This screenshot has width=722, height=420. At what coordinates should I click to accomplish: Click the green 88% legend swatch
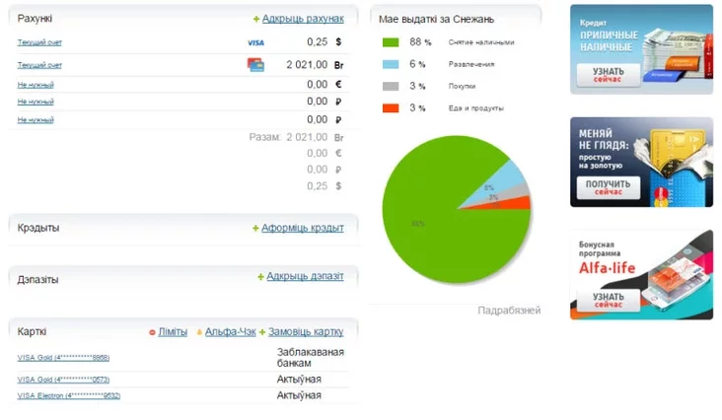tap(390, 42)
